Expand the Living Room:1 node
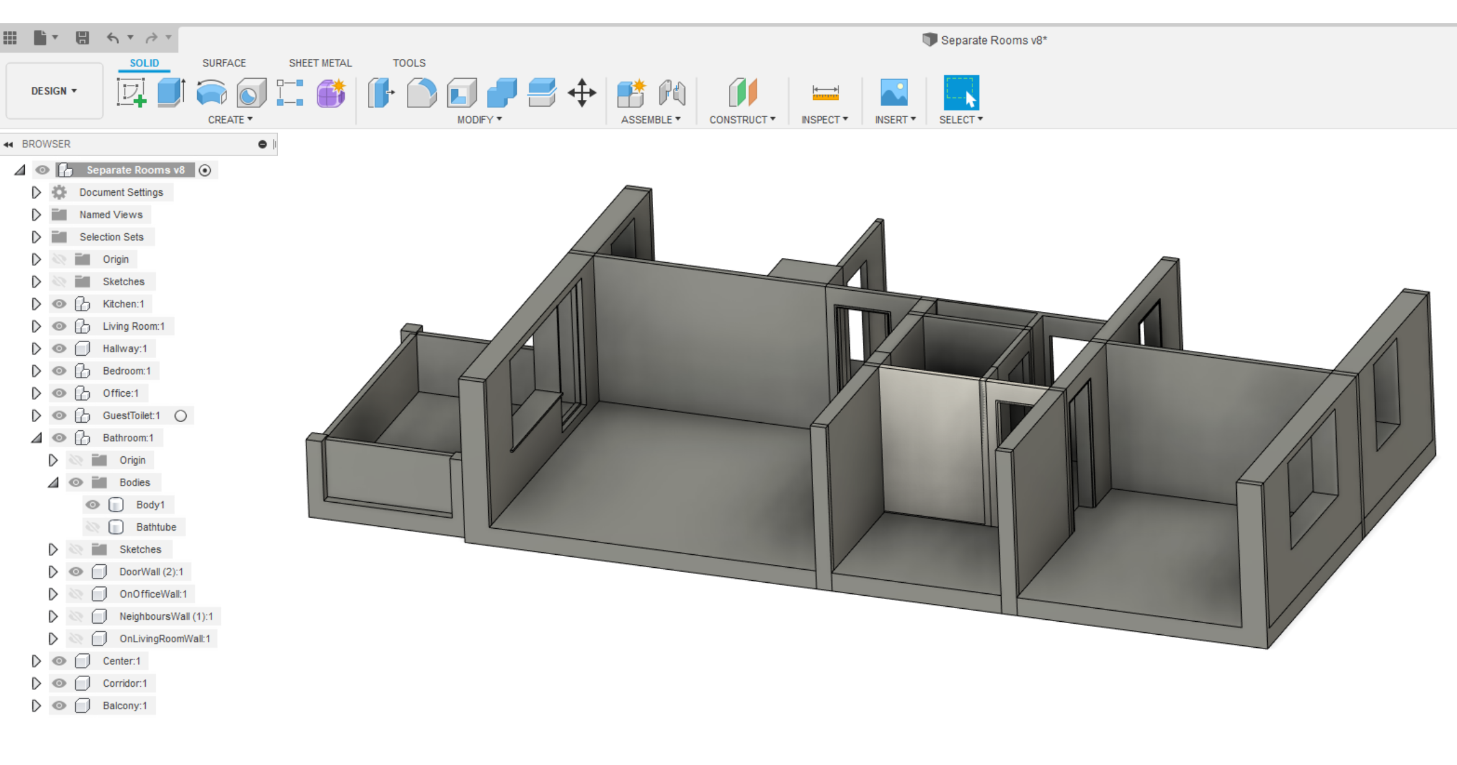The width and height of the screenshot is (1457, 765). click(36, 326)
